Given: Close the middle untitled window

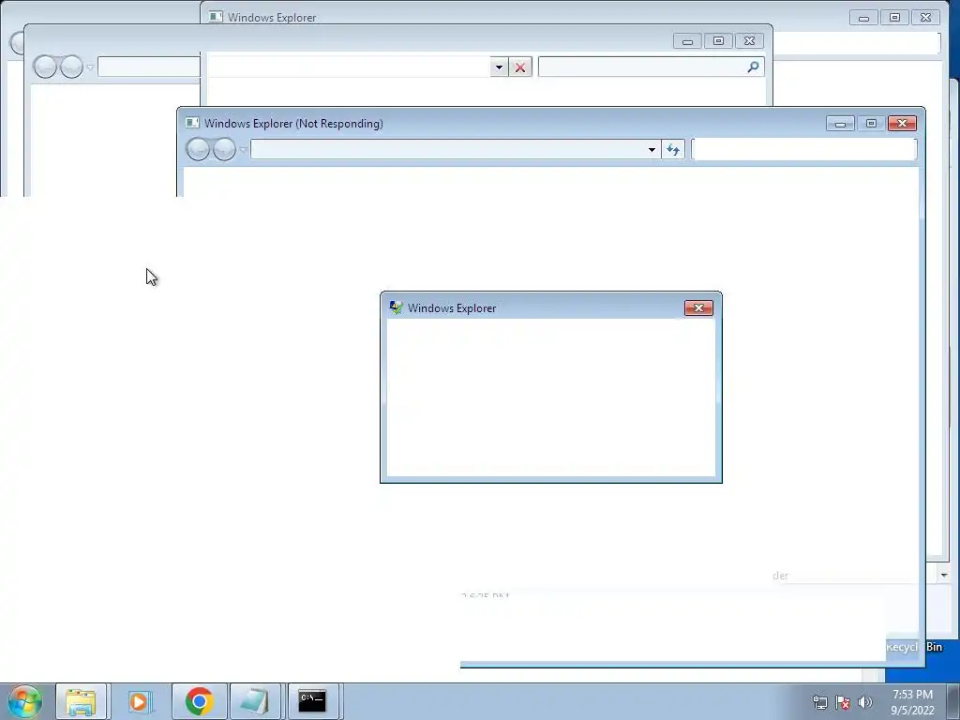Looking at the screenshot, I should (x=749, y=41).
